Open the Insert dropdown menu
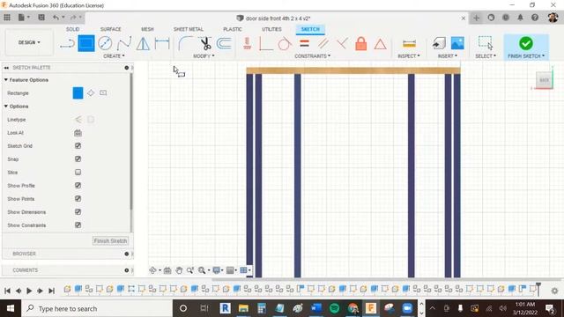The image size is (564, 317). pyautogui.click(x=448, y=56)
